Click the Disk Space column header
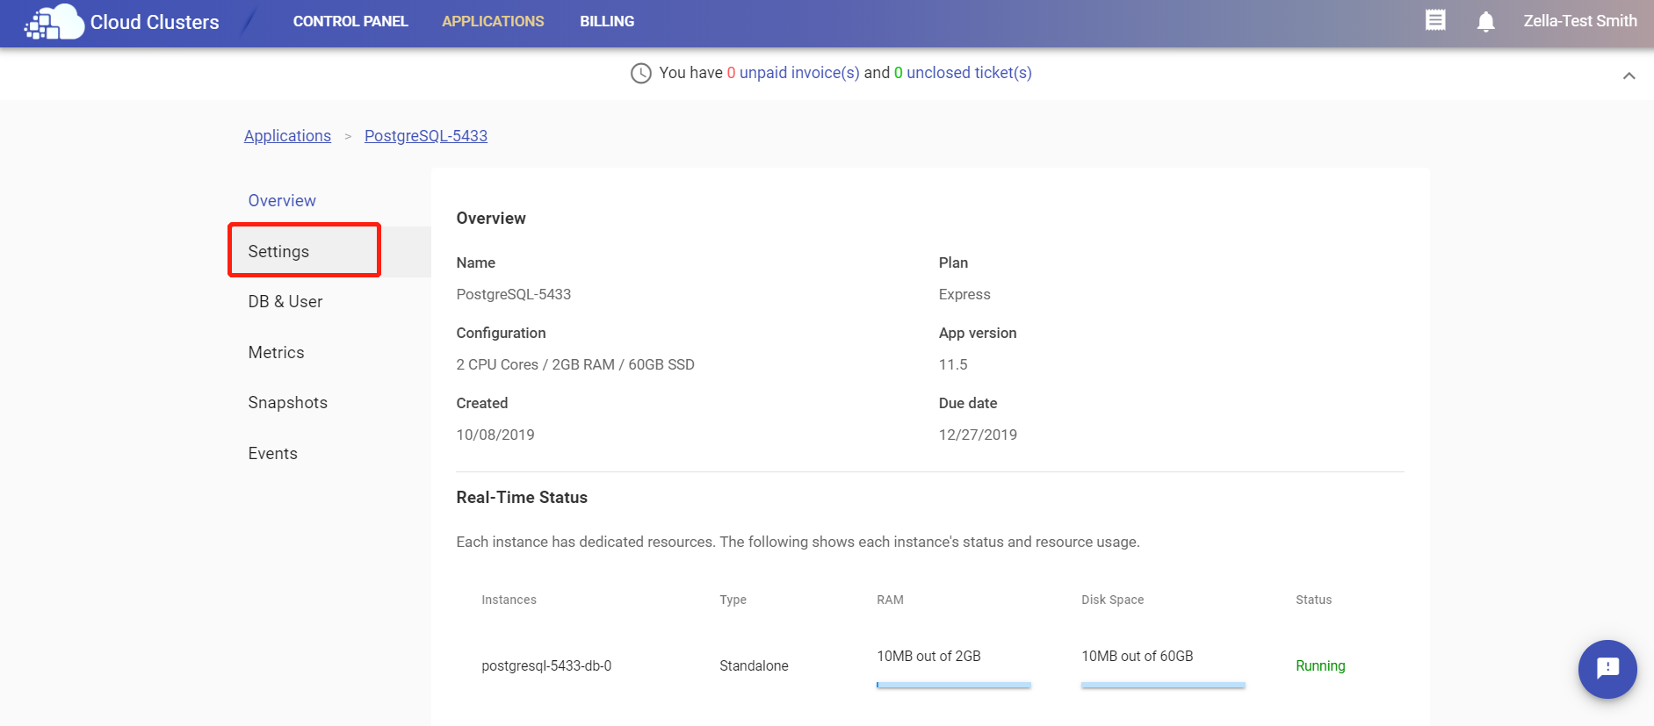Viewport: 1654px width, 726px height. (x=1112, y=600)
